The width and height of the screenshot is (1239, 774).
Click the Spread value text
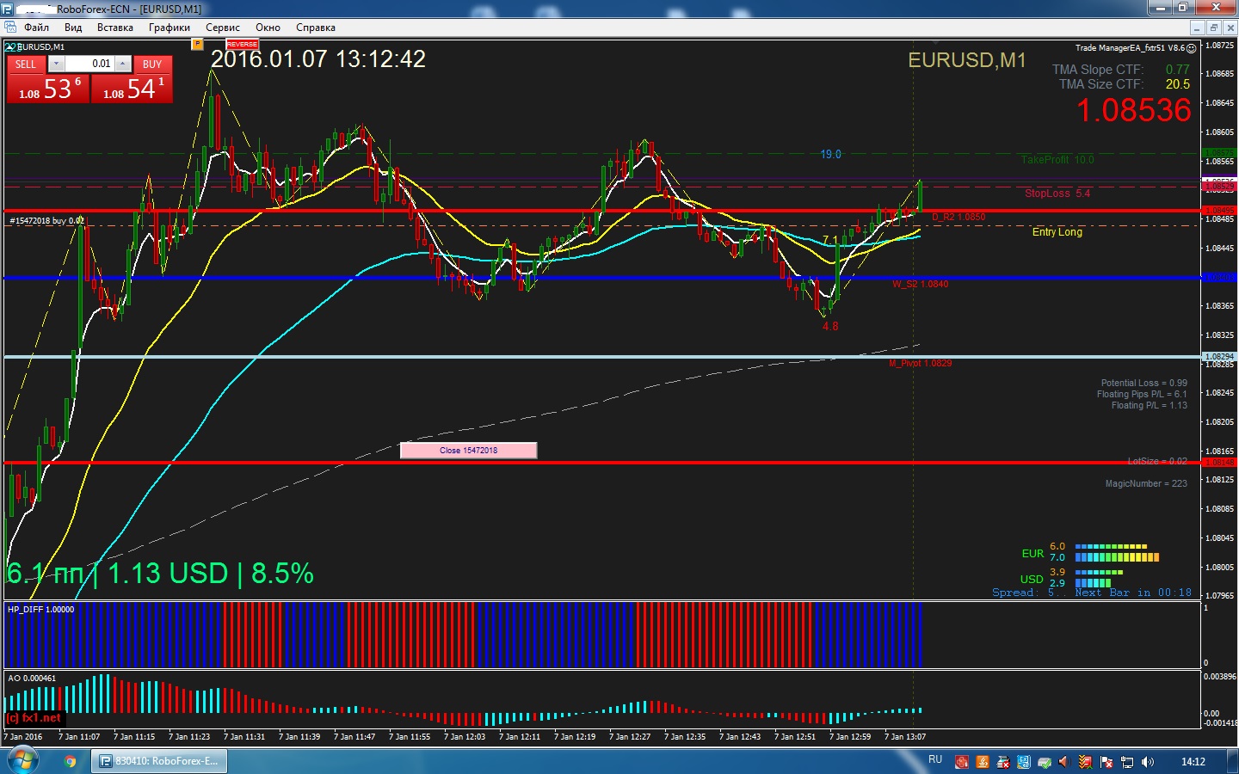[1029, 593]
